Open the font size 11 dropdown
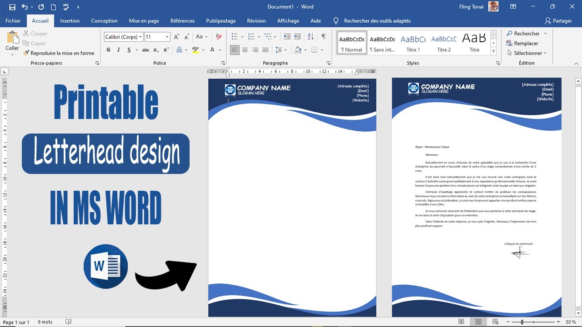Image resolution: width=582 pixels, height=327 pixels. pos(167,37)
